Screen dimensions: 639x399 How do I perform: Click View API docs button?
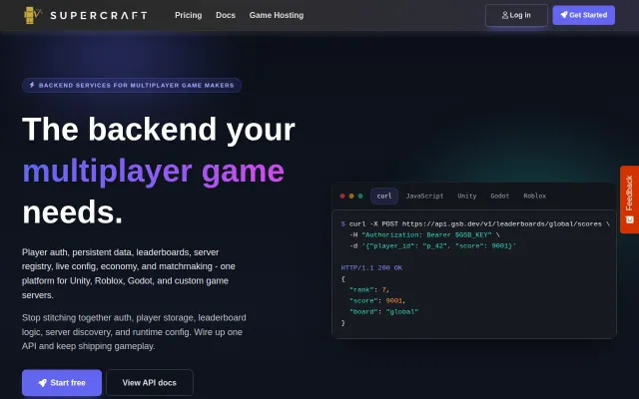click(150, 383)
